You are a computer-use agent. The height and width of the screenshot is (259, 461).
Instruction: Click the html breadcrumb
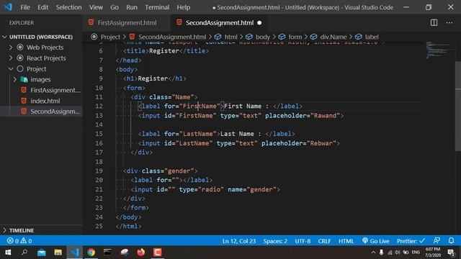(230, 37)
